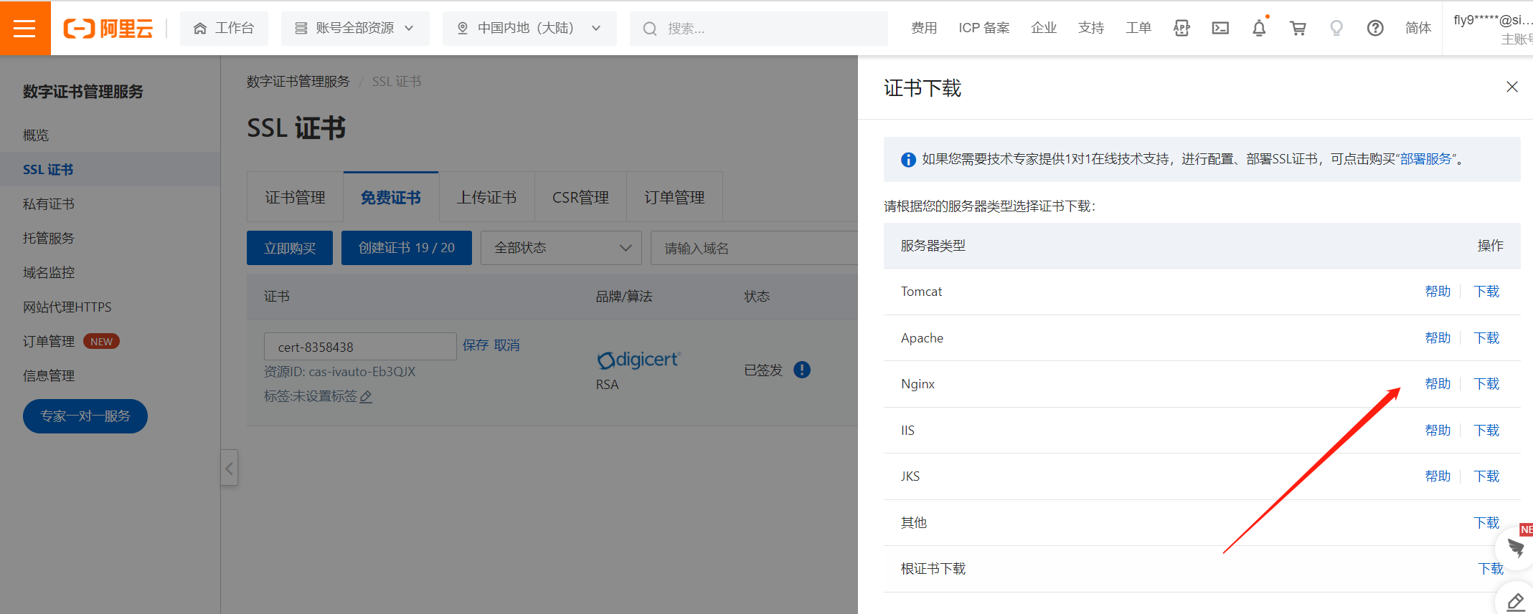This screenshot has height=614, width=1533.
Task: Open 帮助 for IIS
Action: [1438, 431]
